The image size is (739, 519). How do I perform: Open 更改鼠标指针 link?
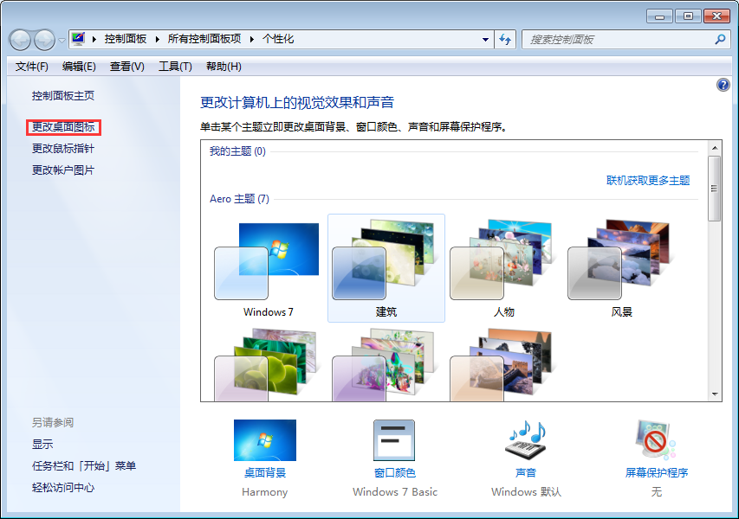point(63,149)
